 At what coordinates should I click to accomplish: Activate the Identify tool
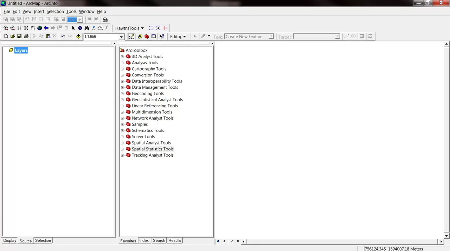pyautogui.click(x=80, y=28)
